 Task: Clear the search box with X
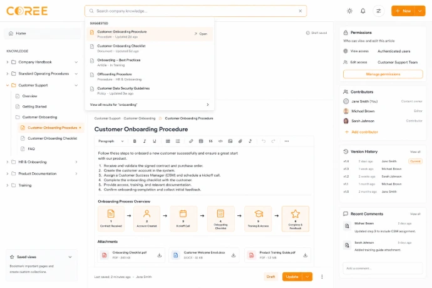click(x=301, y=11)
